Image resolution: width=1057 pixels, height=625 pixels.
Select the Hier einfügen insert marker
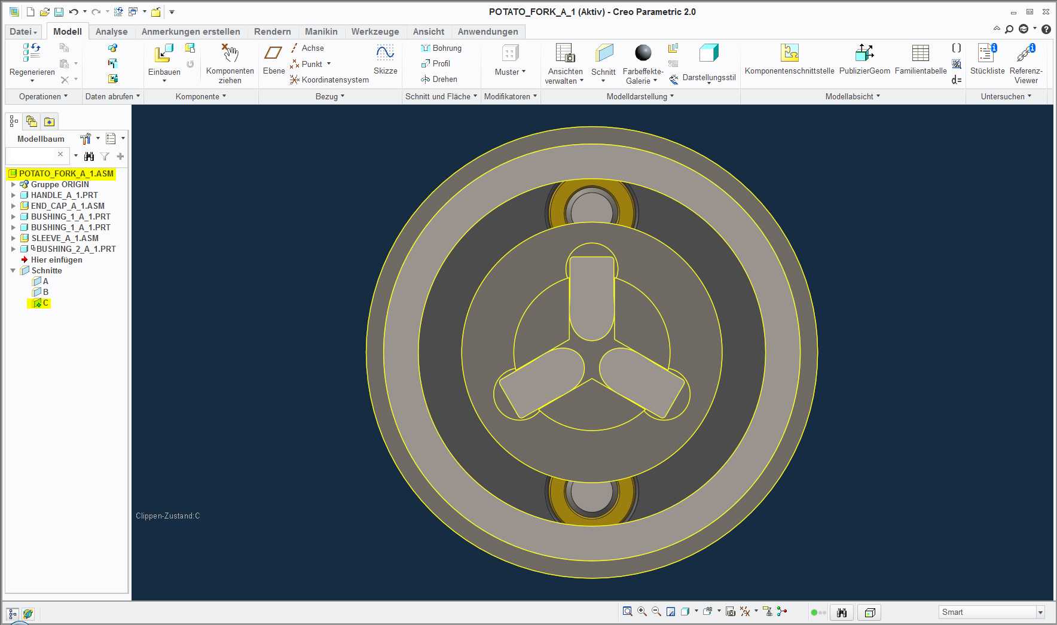pos(51,260)
